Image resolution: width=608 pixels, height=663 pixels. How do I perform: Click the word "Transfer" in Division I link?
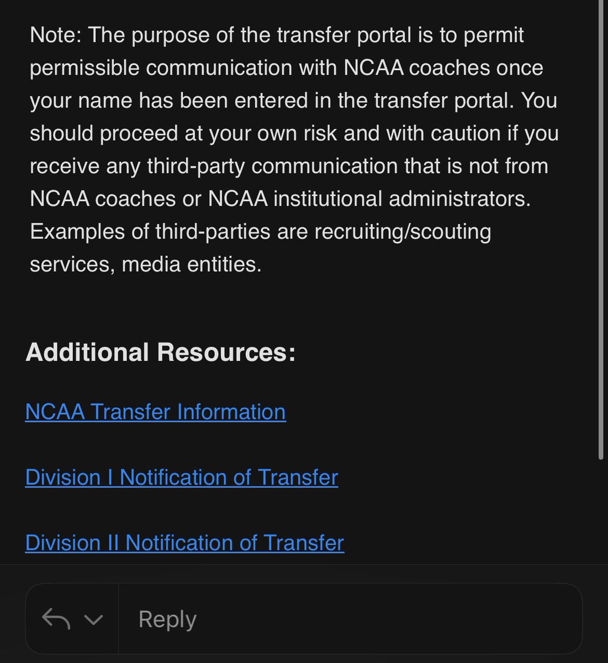pos(298,477)
